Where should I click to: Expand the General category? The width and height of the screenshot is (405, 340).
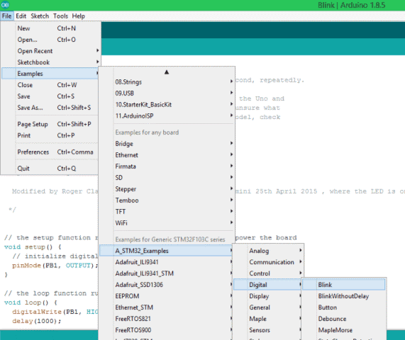point(267,307)
